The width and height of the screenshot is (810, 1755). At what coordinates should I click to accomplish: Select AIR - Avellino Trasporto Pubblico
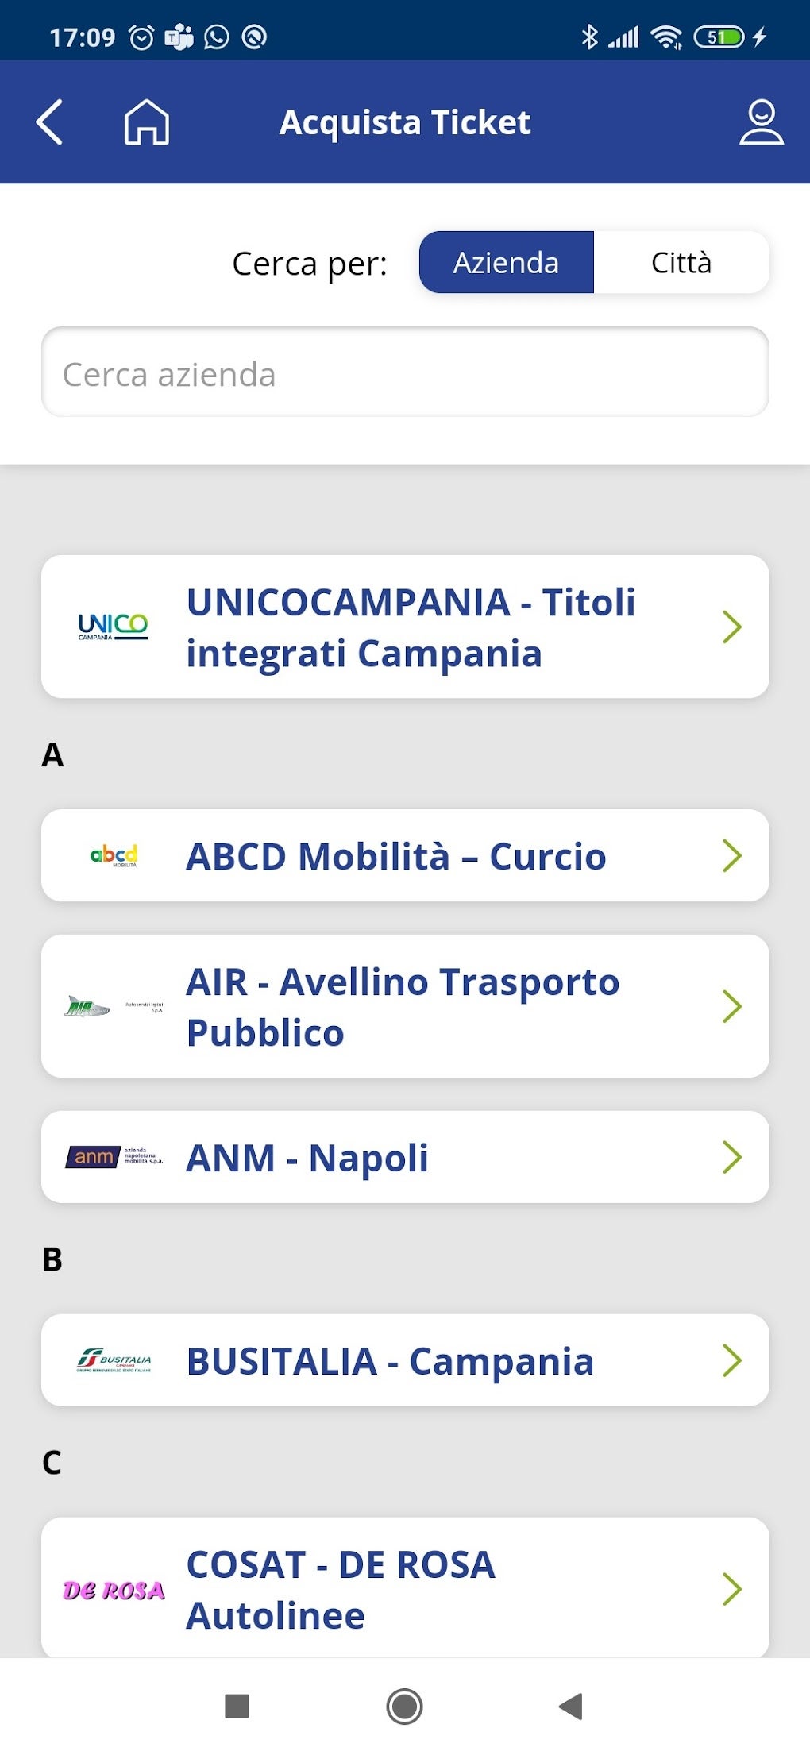403,1006
